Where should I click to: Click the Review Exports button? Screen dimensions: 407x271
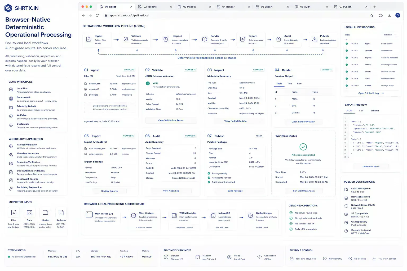109,191
